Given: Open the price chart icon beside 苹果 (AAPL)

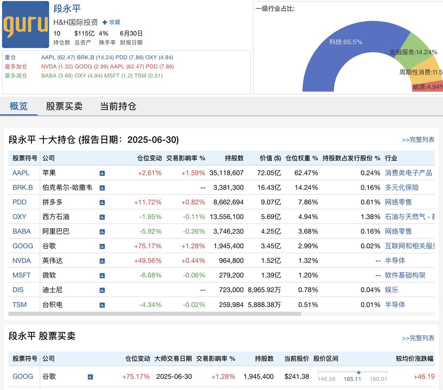Looking at the screenshot, I should pyautogui.click(x=102, y=173).
